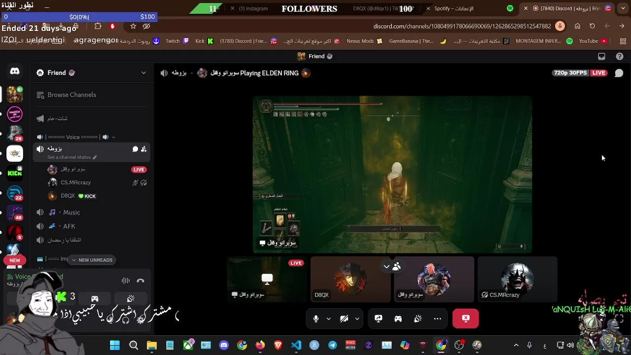
Task: Open the KICK server icon
Action: point(15,173)
